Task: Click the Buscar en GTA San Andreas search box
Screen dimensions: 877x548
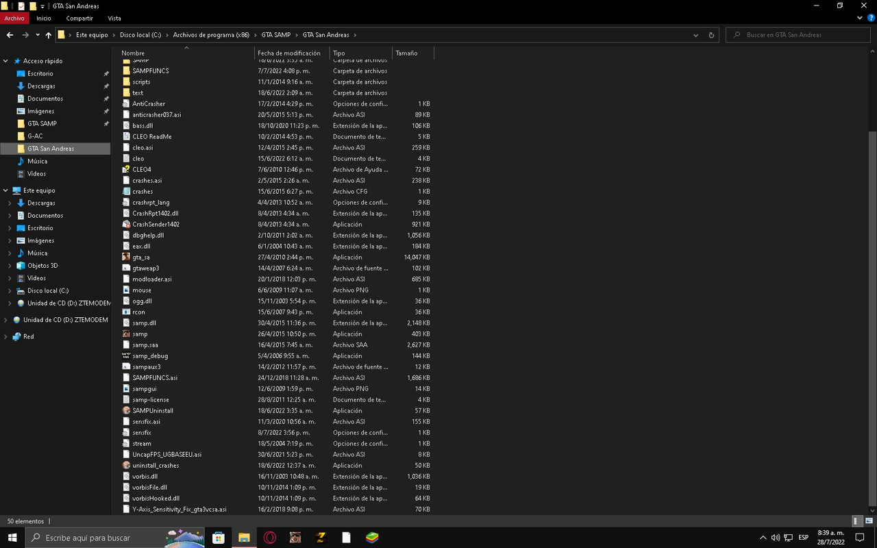Action: pos(798,35)
